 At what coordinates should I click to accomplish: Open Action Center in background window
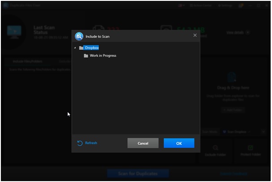pos(201,5)
